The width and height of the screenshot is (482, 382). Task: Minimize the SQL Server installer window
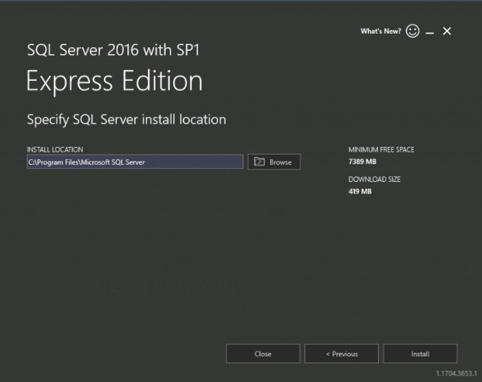pos(430,32)
